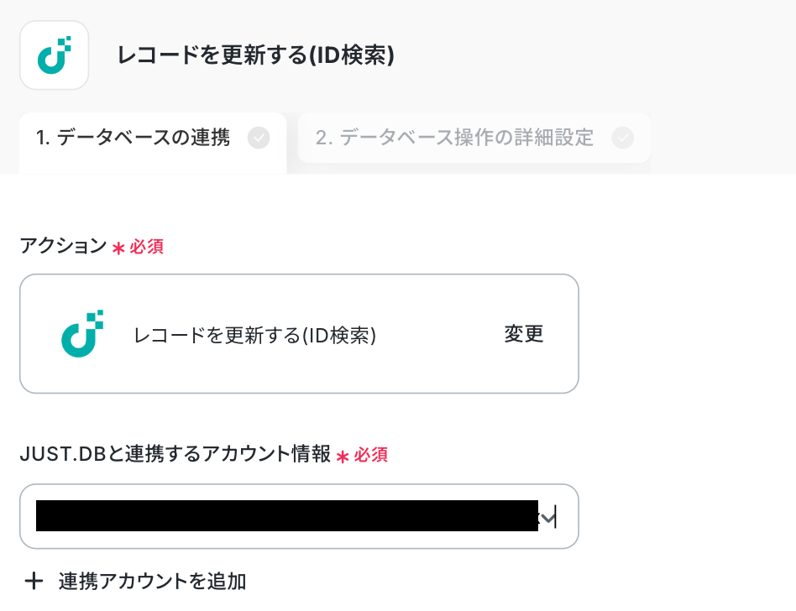Click the red asterisk after アカウント情報 label
This screenshot has height=611, width=796.
pyautogui.click(x=343, y=456)
